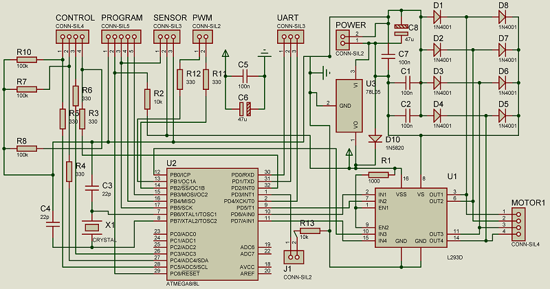Click the C2 100n capacitor symbol

tap(408, 115)
